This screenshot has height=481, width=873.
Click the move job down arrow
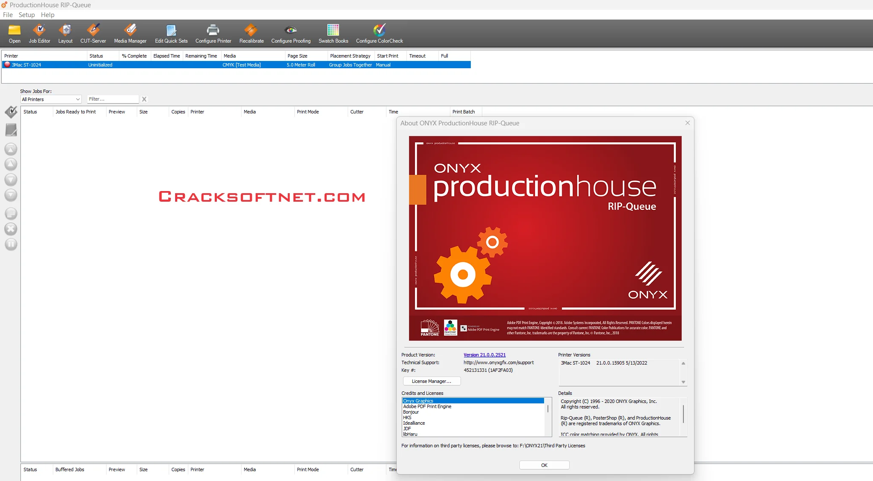click(x=11, y=180)
